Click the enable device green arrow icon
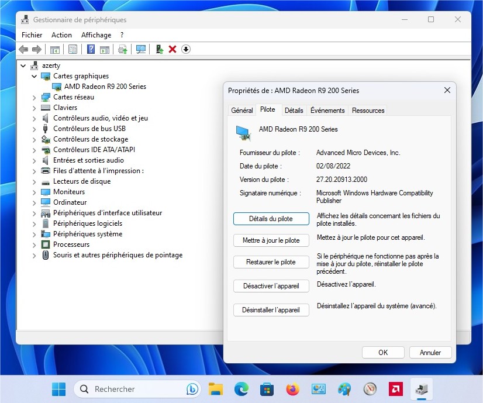Screen dimensions: 483x403 coord(159,49)
